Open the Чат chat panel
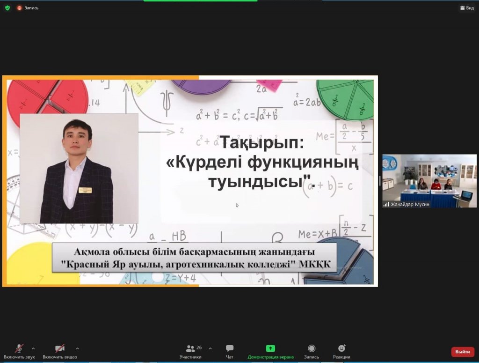This screenshot has width=479, height=363. point(229,351)
